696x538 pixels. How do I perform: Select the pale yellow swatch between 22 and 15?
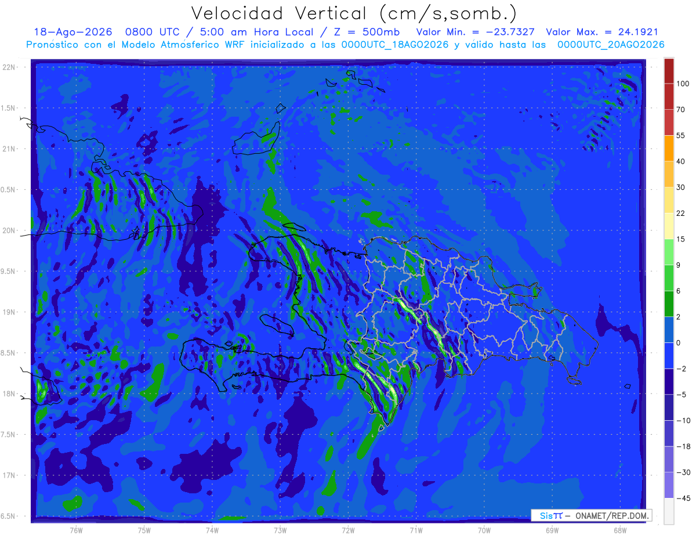pos(669,226)
